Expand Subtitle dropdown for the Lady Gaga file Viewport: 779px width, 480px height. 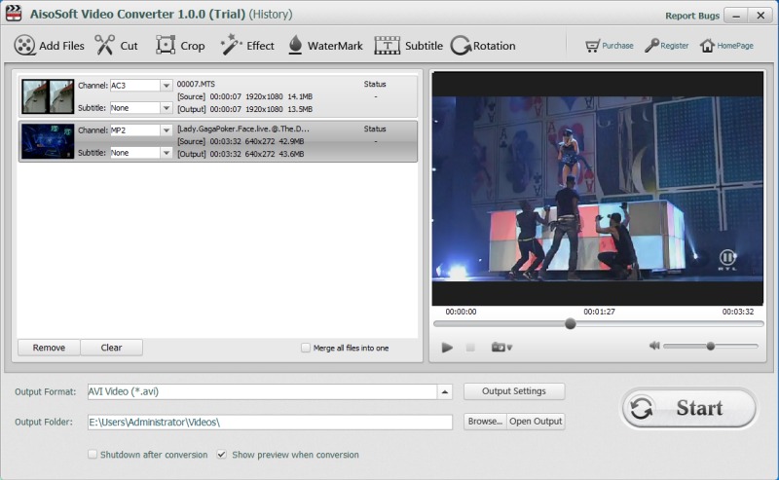click(x=166, y=153)
